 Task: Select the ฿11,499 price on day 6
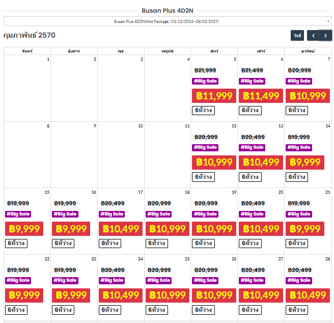pyautogui.click(x=261, y=96)
